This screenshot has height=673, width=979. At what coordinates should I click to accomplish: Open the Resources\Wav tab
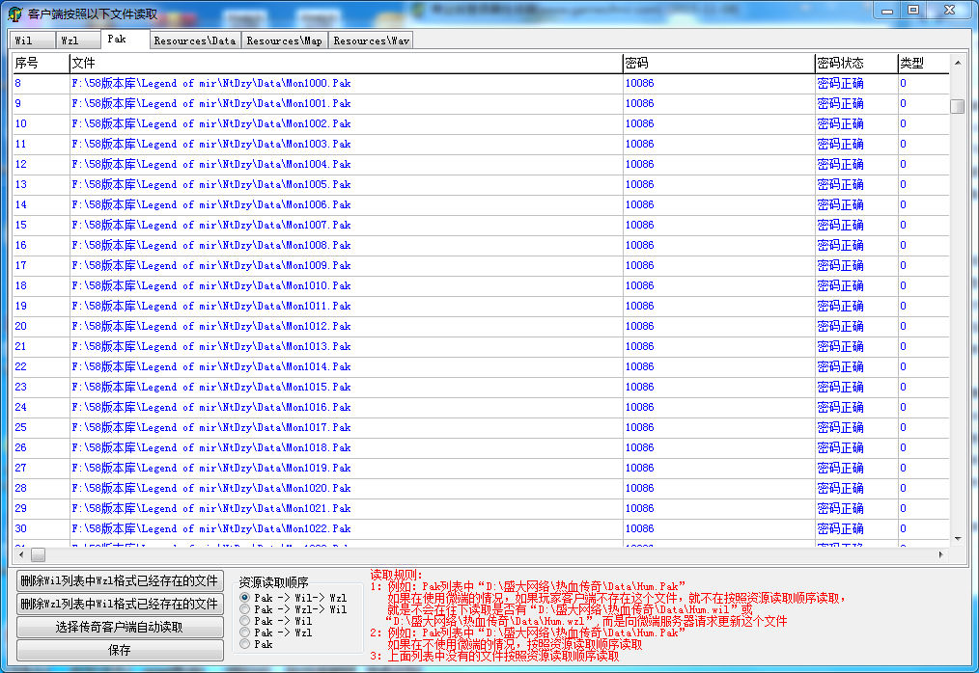pos(371,40)
